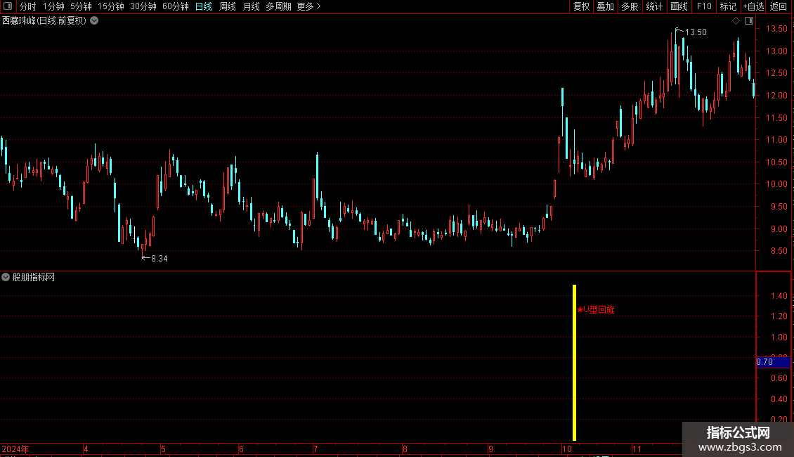Click the 13.50 high price label
This screenshot has width=794, height=457.
(x=695, y=32)
